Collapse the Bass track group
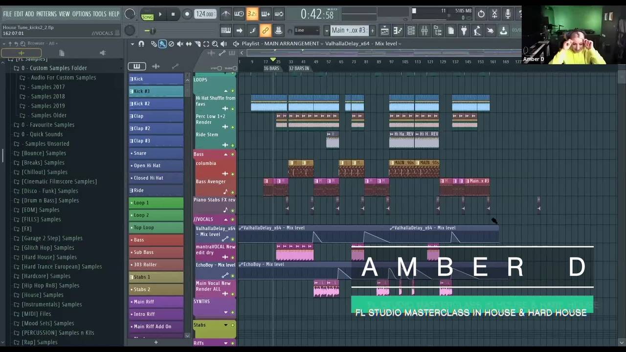The height and width of the screenshot is (352, 626). click(226, 154)
